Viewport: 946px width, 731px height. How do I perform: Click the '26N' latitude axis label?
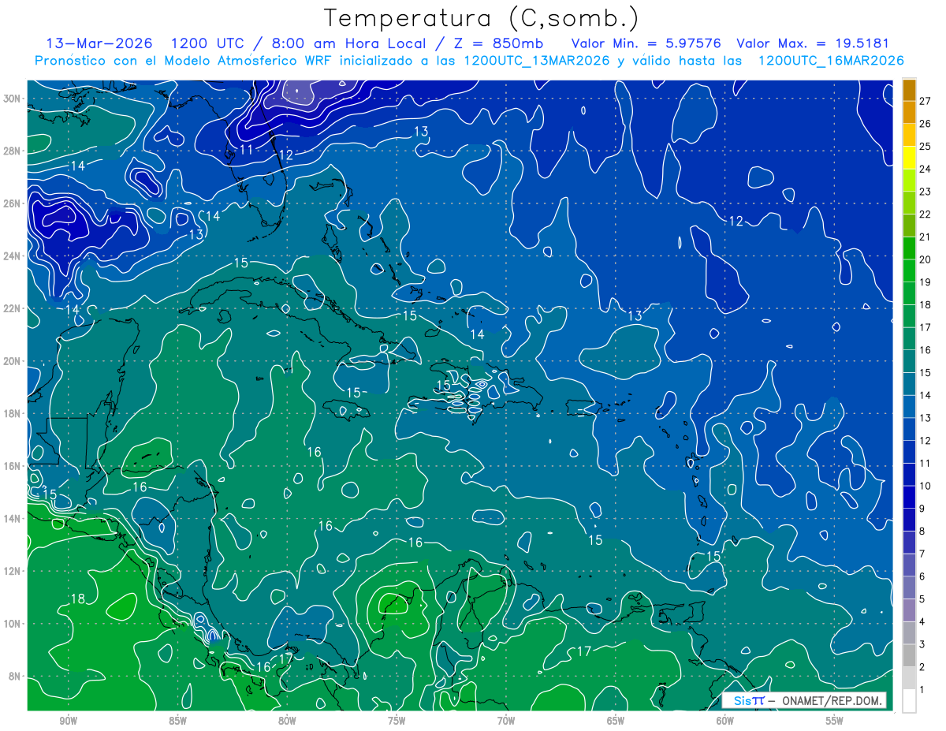pos(12,203)
